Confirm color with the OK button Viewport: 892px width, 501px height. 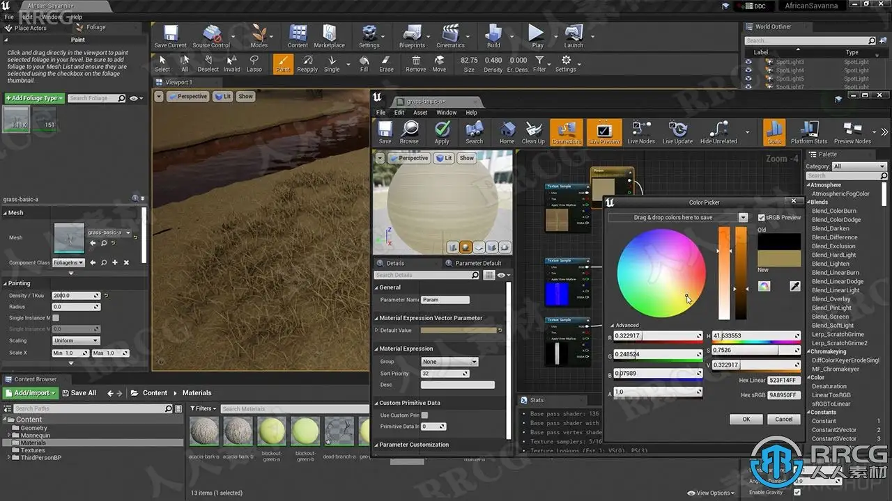tap(746, 419)
